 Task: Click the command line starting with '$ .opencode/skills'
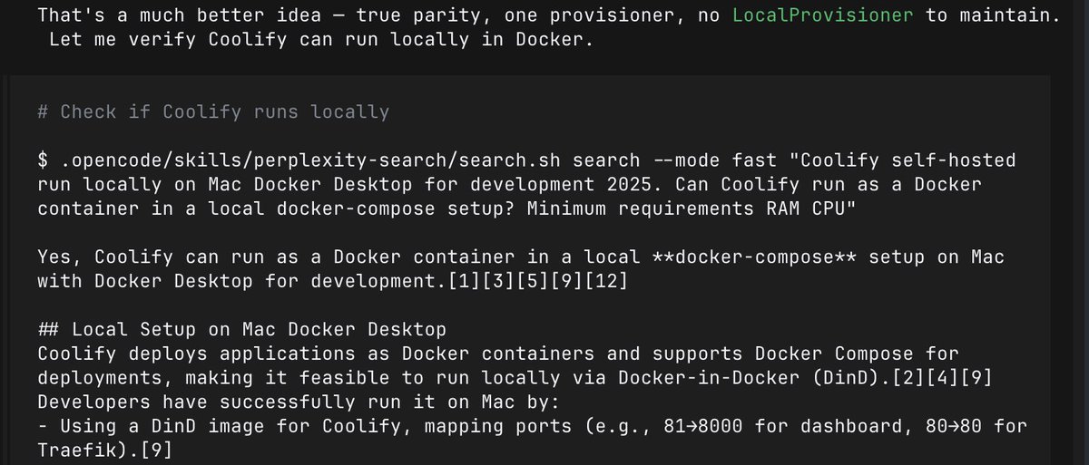[526, 160]
